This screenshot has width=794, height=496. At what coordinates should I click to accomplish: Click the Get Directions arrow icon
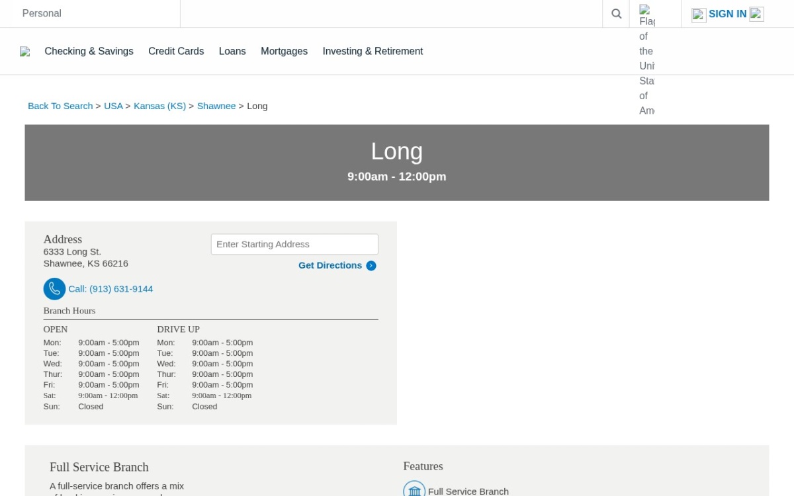[371, 266]
